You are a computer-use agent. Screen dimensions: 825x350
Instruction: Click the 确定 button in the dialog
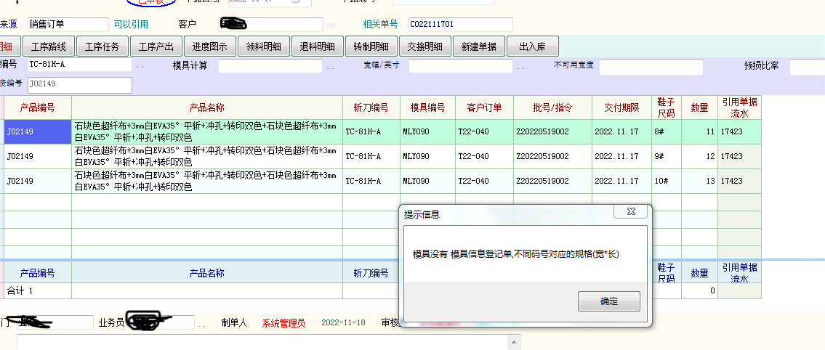pyautogui.click(x=608, y=301)
